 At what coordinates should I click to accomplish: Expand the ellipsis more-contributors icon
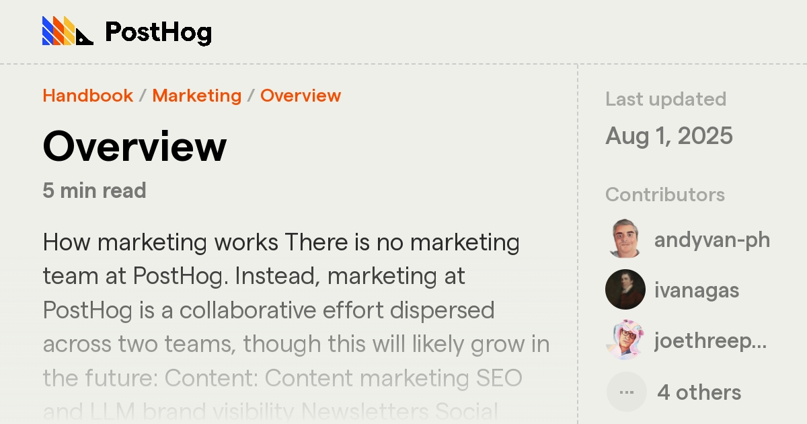point(625,392)
